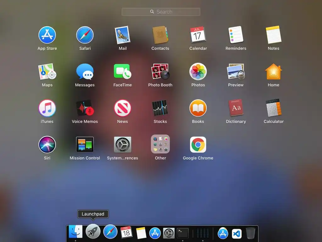
Task: Open App Store icon beside Visual Studio Code
Action: [x=223, y=233]
